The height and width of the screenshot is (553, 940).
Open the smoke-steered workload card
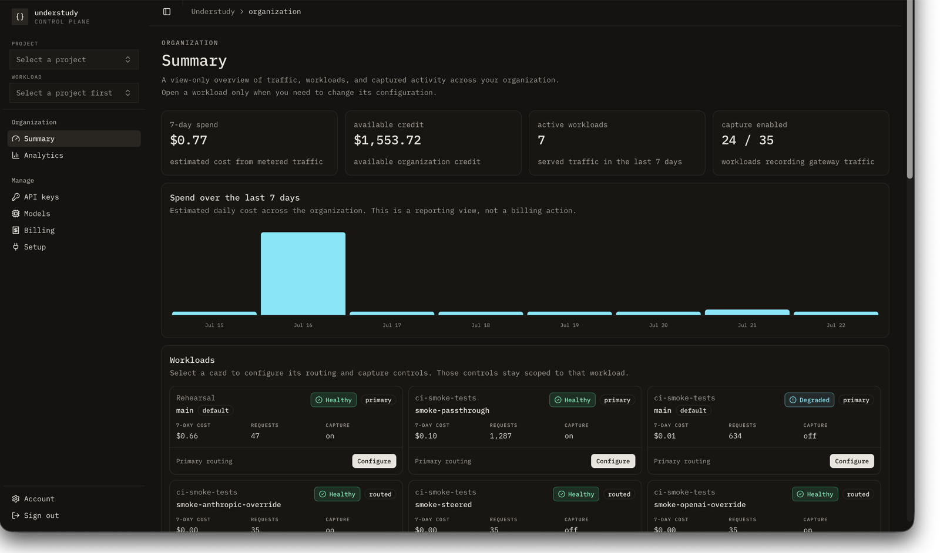(525, 507)
